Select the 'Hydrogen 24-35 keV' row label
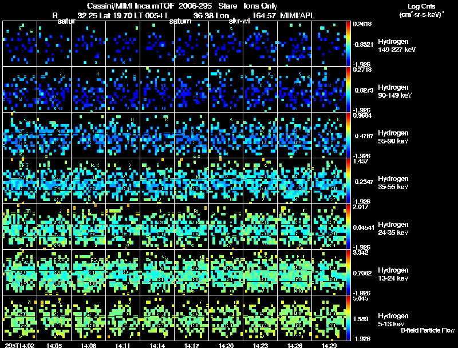 (x=393, y=229)
